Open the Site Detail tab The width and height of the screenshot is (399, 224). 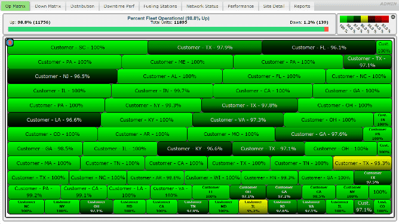tap(274, 6)
